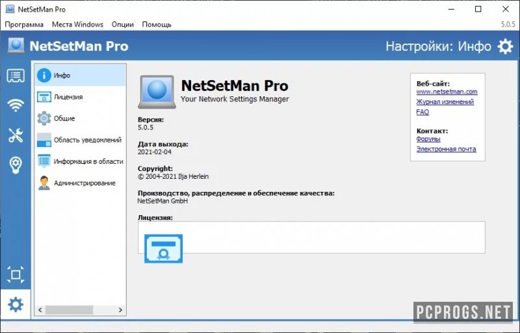Click the taskbar icon beside Область уведомлений
The image size is (520, 333).
pos(44,140)
